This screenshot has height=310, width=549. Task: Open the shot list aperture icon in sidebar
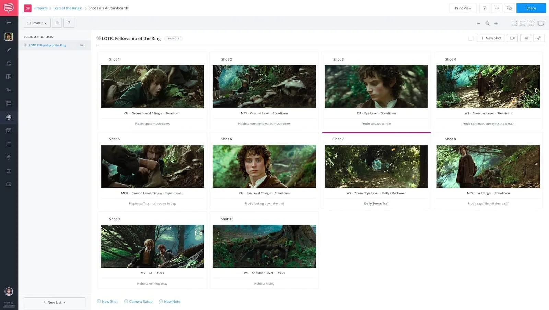[x=9, y=117]
